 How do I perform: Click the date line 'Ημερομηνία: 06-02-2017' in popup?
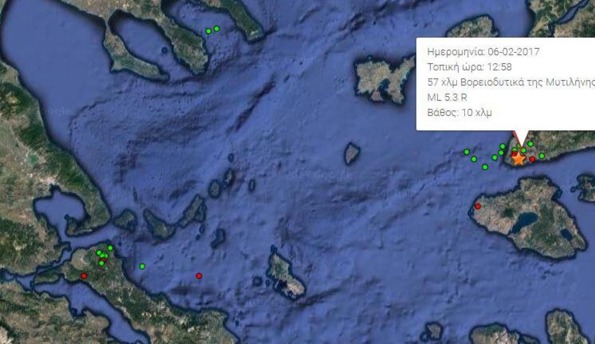483,52
